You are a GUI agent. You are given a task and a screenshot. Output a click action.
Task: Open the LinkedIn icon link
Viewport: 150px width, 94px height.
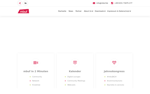(25, 3)
